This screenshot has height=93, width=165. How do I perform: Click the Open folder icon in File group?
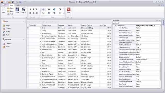click(9, 8)
